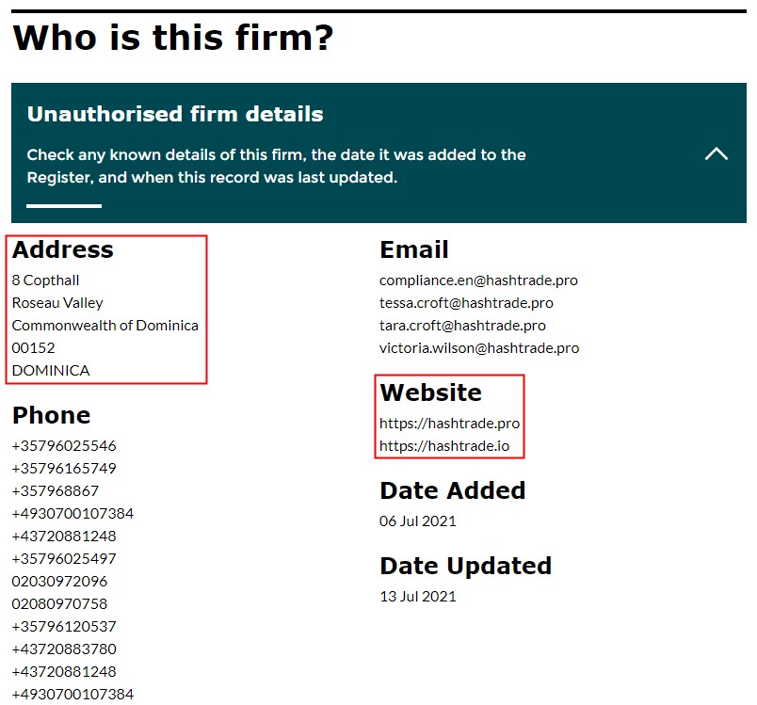Open the https://hashtrade.io website link
The height and width of the screenshot is (705, 757).
pos(444,446)
